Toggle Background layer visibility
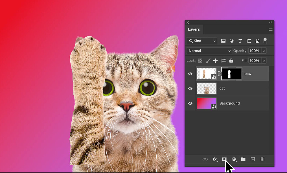The height and width of the screenshot is (173, 287). pos(190,103)
